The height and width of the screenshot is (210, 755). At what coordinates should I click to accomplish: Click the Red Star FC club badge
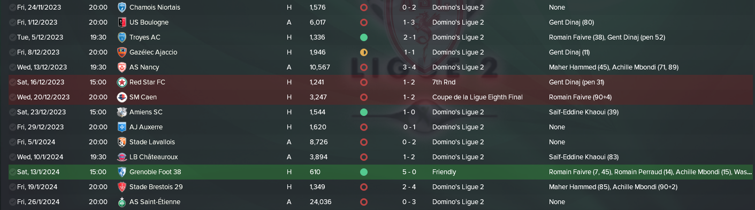[121, 82]
